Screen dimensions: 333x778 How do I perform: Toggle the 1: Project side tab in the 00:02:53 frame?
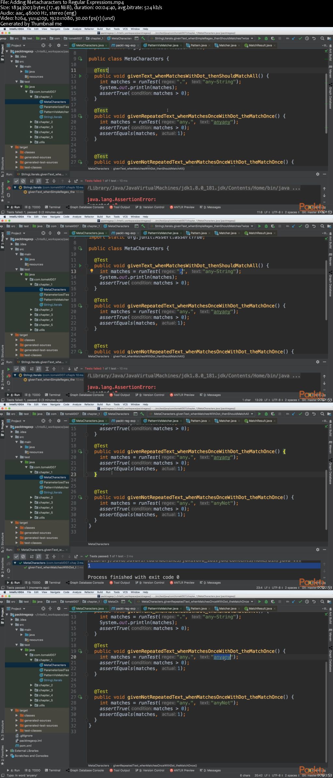2,428
